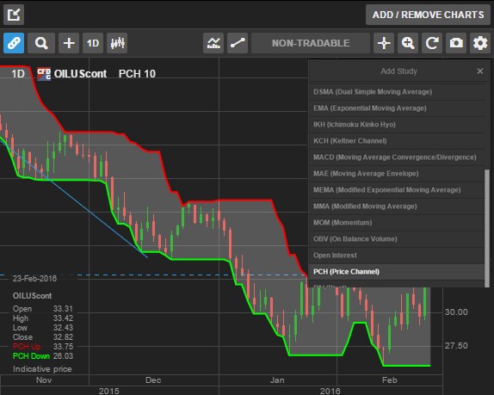Viewport: 494px width, 395px height.
Task: Open the candlestick chart type selector
Action: tap(117, 43)
